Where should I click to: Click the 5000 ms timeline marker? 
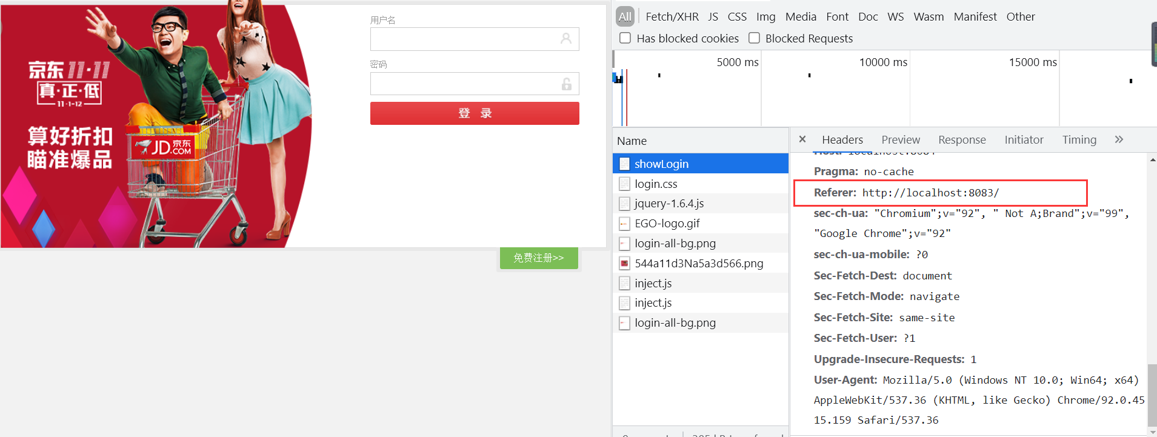[x=738, y=62]
